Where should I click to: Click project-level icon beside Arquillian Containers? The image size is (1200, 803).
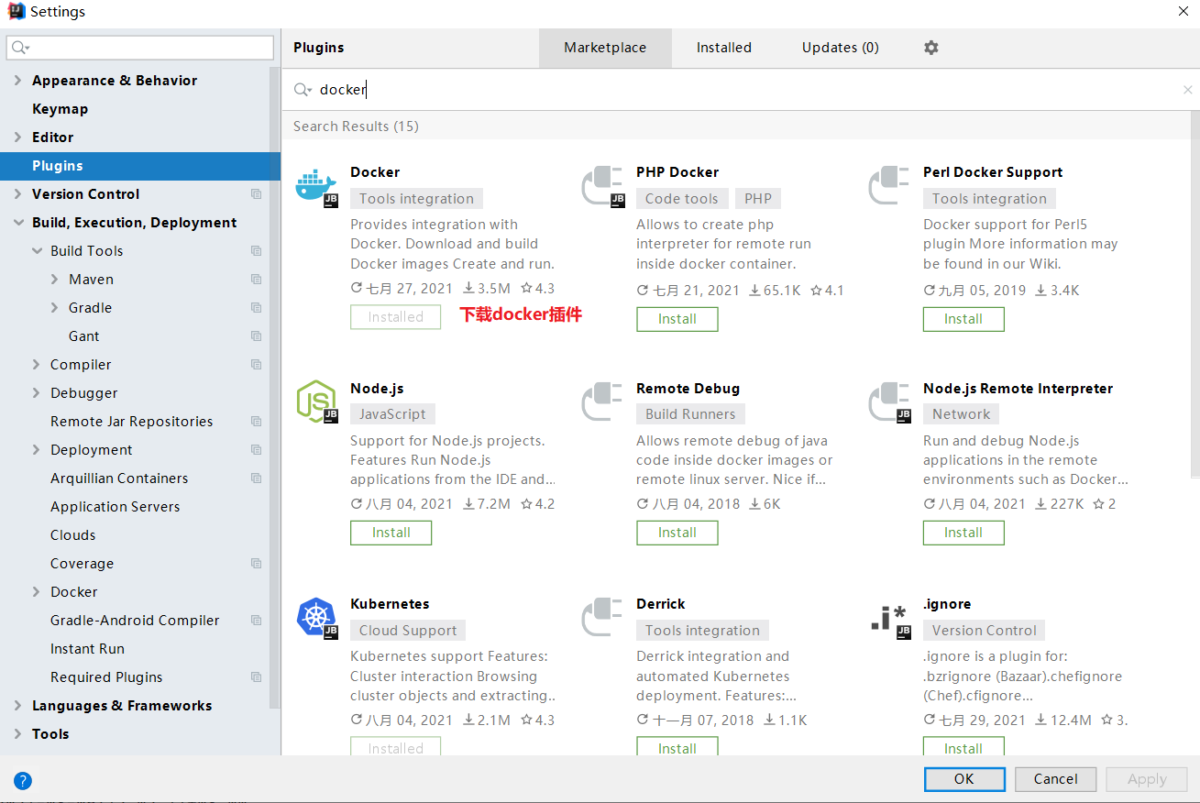tap(256, 478)
